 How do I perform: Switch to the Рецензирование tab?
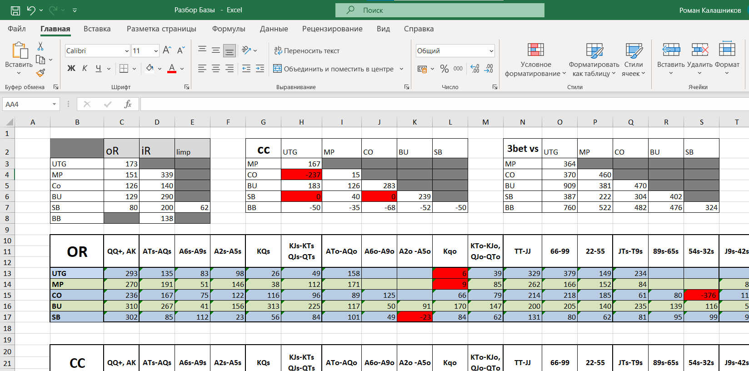coord(332,29)
